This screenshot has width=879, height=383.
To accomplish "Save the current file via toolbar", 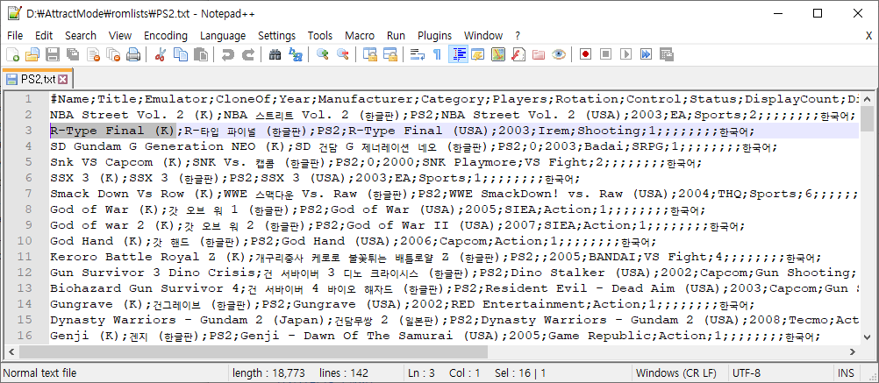I will point(53,54).
